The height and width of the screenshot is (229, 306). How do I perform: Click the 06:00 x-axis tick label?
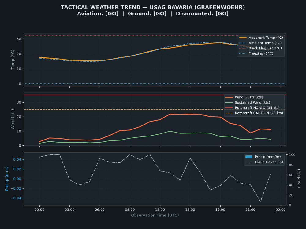100,210
